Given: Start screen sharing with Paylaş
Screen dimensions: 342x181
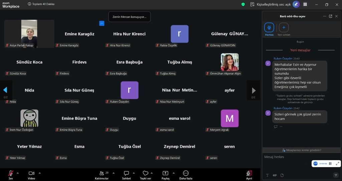Looking at the screenshot, I should [x=165, y=173].
